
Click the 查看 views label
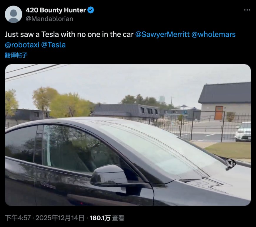point(118,218)
